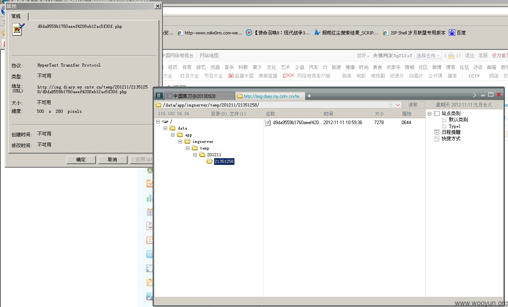Image resolution: width=508 pixels, height=307 pixels.
Task: Collapse the app folder node
Action: [173, 135]
